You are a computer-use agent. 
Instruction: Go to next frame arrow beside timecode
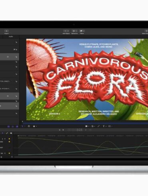point(63,130)
